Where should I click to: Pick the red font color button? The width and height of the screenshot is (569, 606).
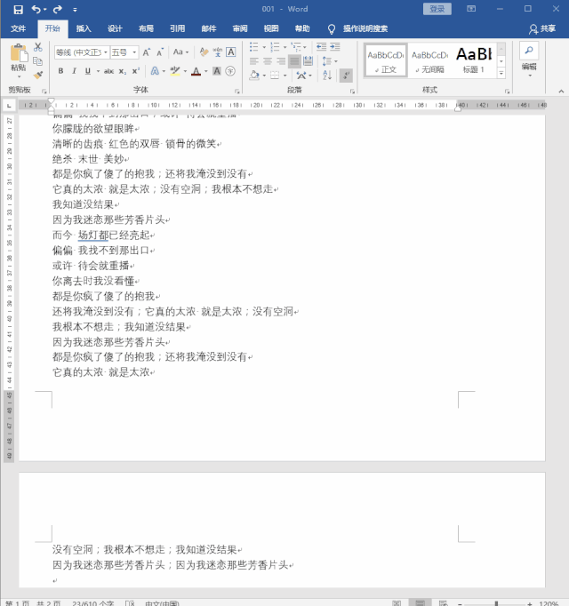tap(196, 71)
